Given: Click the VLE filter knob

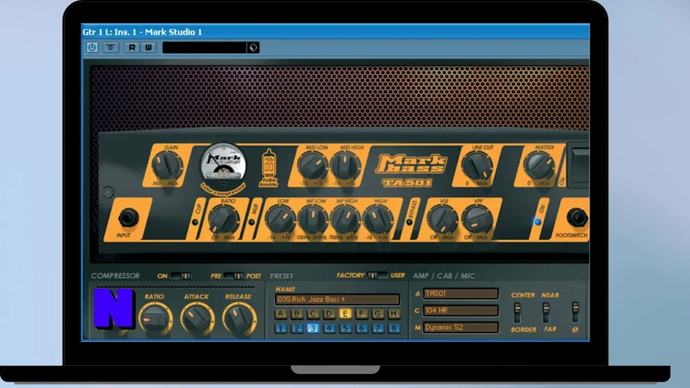Looking at the screenshot, I should [x=443, y=219].
